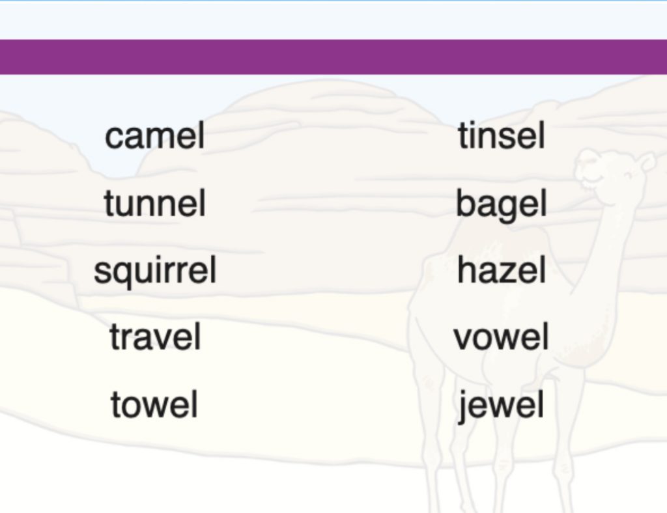Click the word squirrel
The width and height of the screenshot is (667, 513).
coord(155,271)
